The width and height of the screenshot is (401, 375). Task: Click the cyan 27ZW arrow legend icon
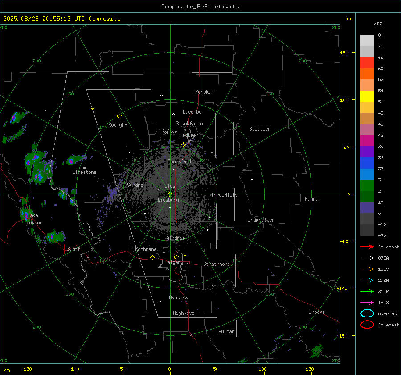click(367, 280)
